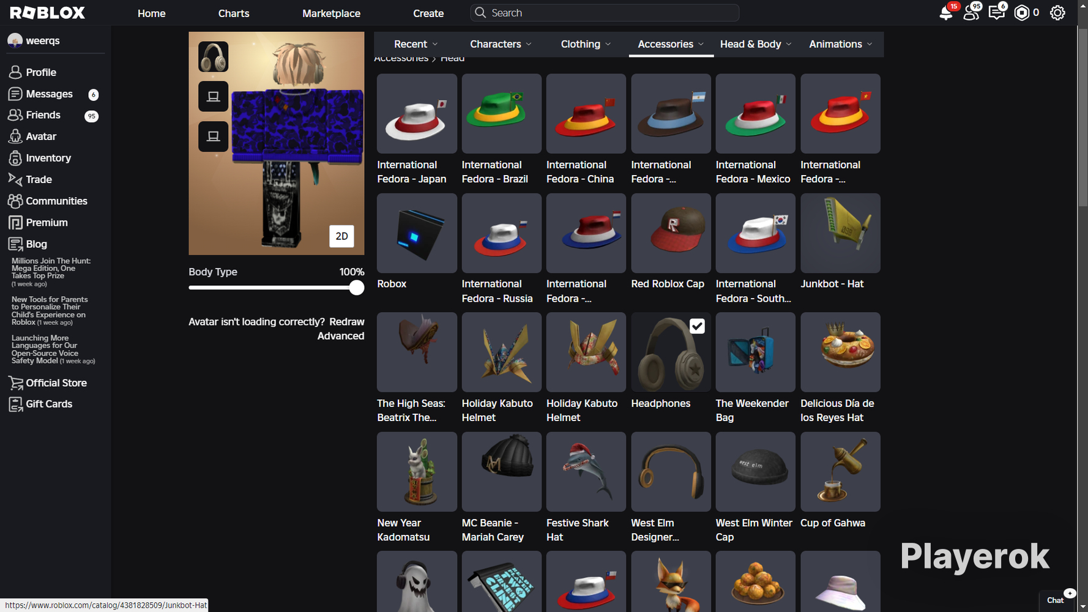Screen dimensions: 1088x612
Task: Open Marketplace in top navigation
Action: (331, 13)
